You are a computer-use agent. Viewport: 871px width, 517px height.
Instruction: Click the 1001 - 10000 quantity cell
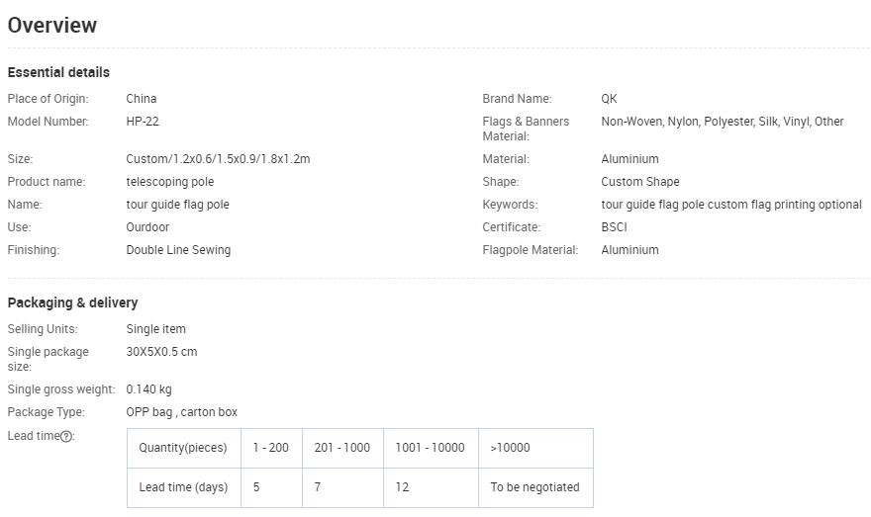coord(430,448)
